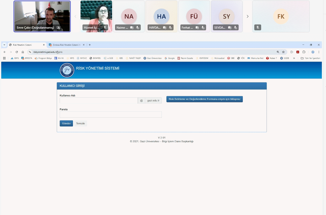Click the browser reload icon
The height and width of the screenshot is (215, 326).
click(x=17, y=52)
